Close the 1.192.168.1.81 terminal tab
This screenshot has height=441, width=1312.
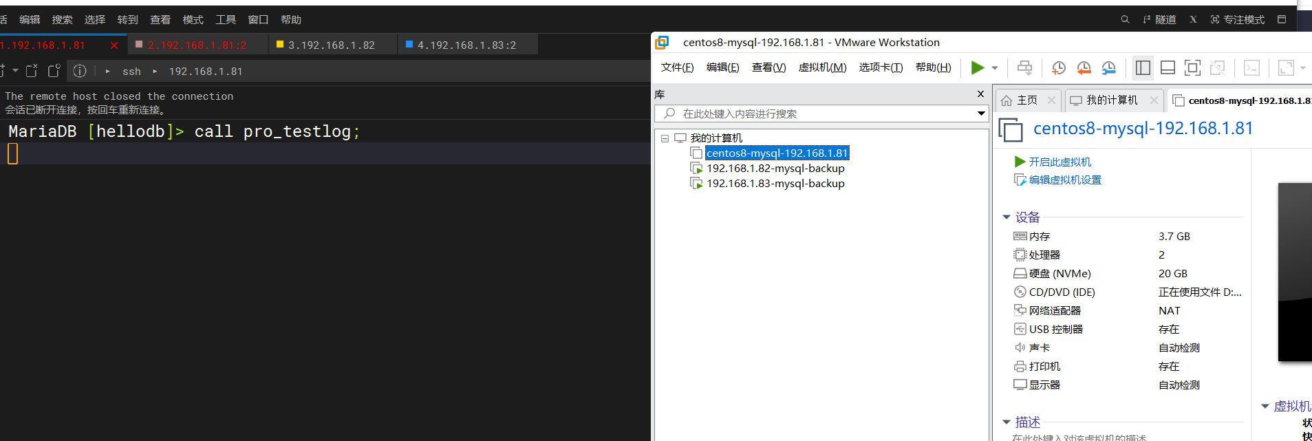tap(114, 45)
